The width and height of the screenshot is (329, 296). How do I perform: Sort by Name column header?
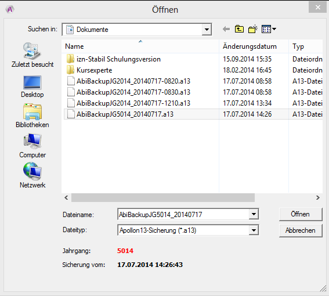[140, 46]
